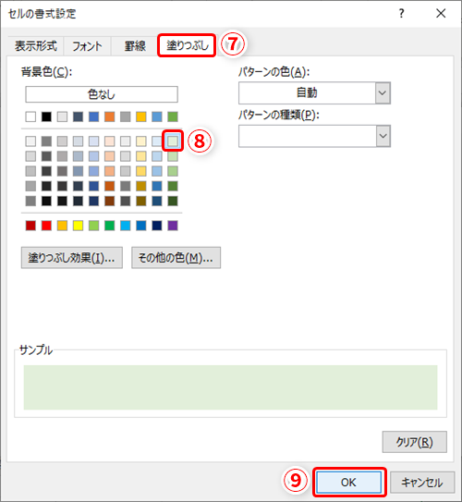Switch to the フォント tab
Viewport: 462px width, 502px height.
pos(87,46)
